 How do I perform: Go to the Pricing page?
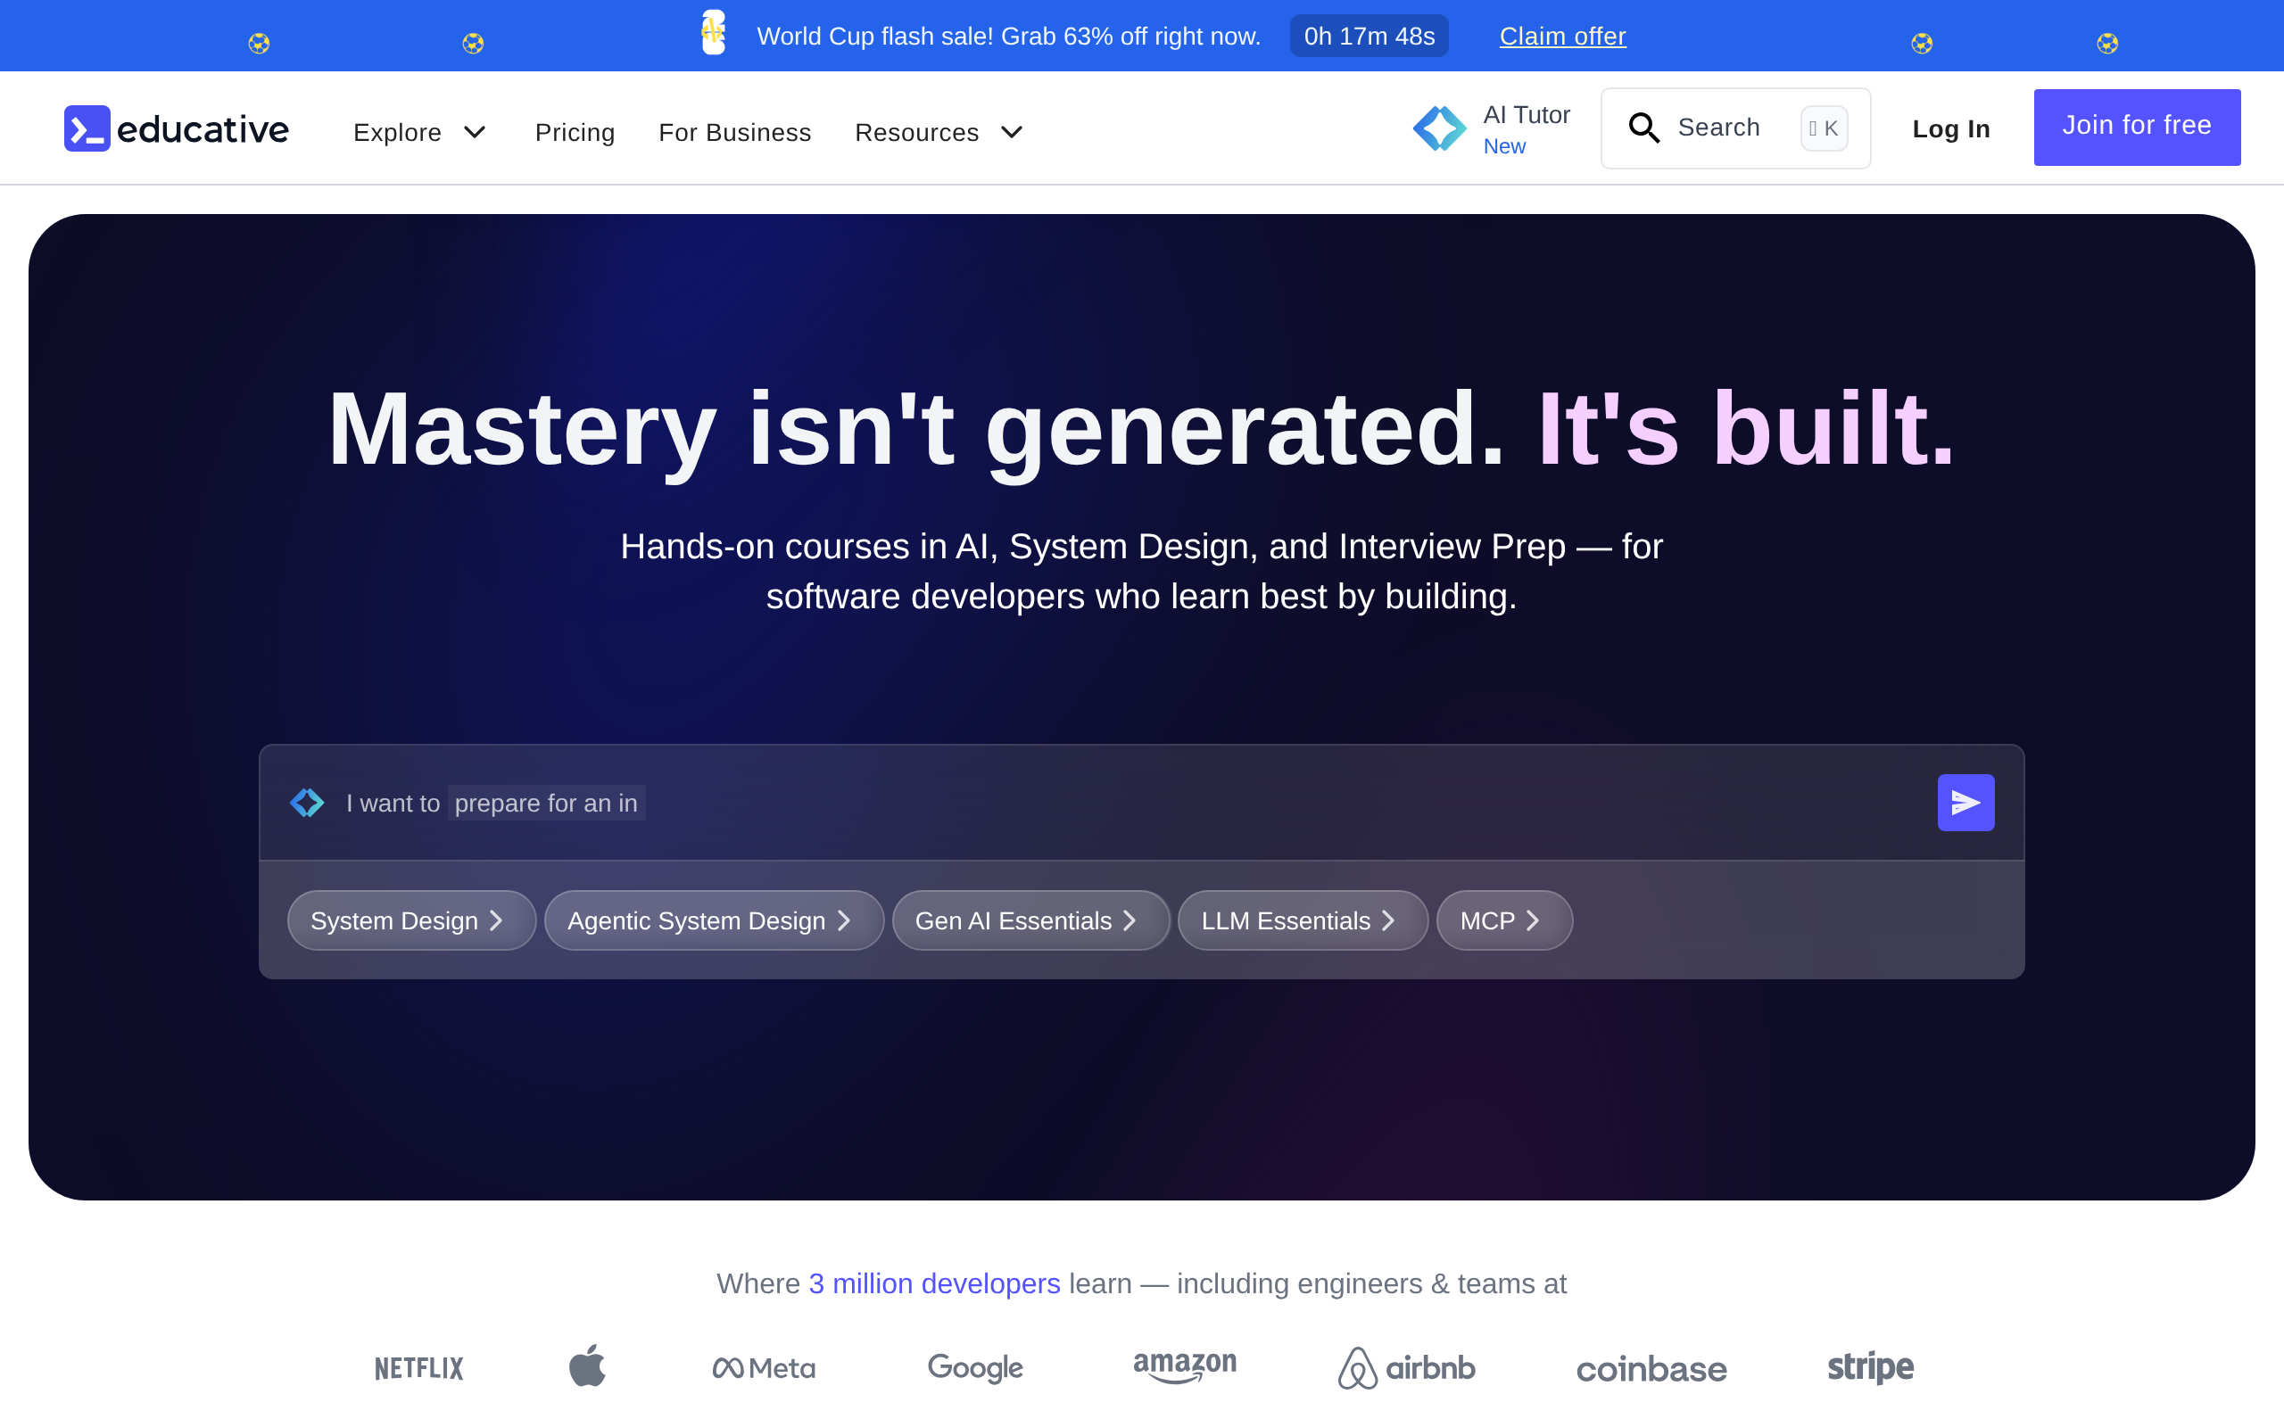point(575,132)
